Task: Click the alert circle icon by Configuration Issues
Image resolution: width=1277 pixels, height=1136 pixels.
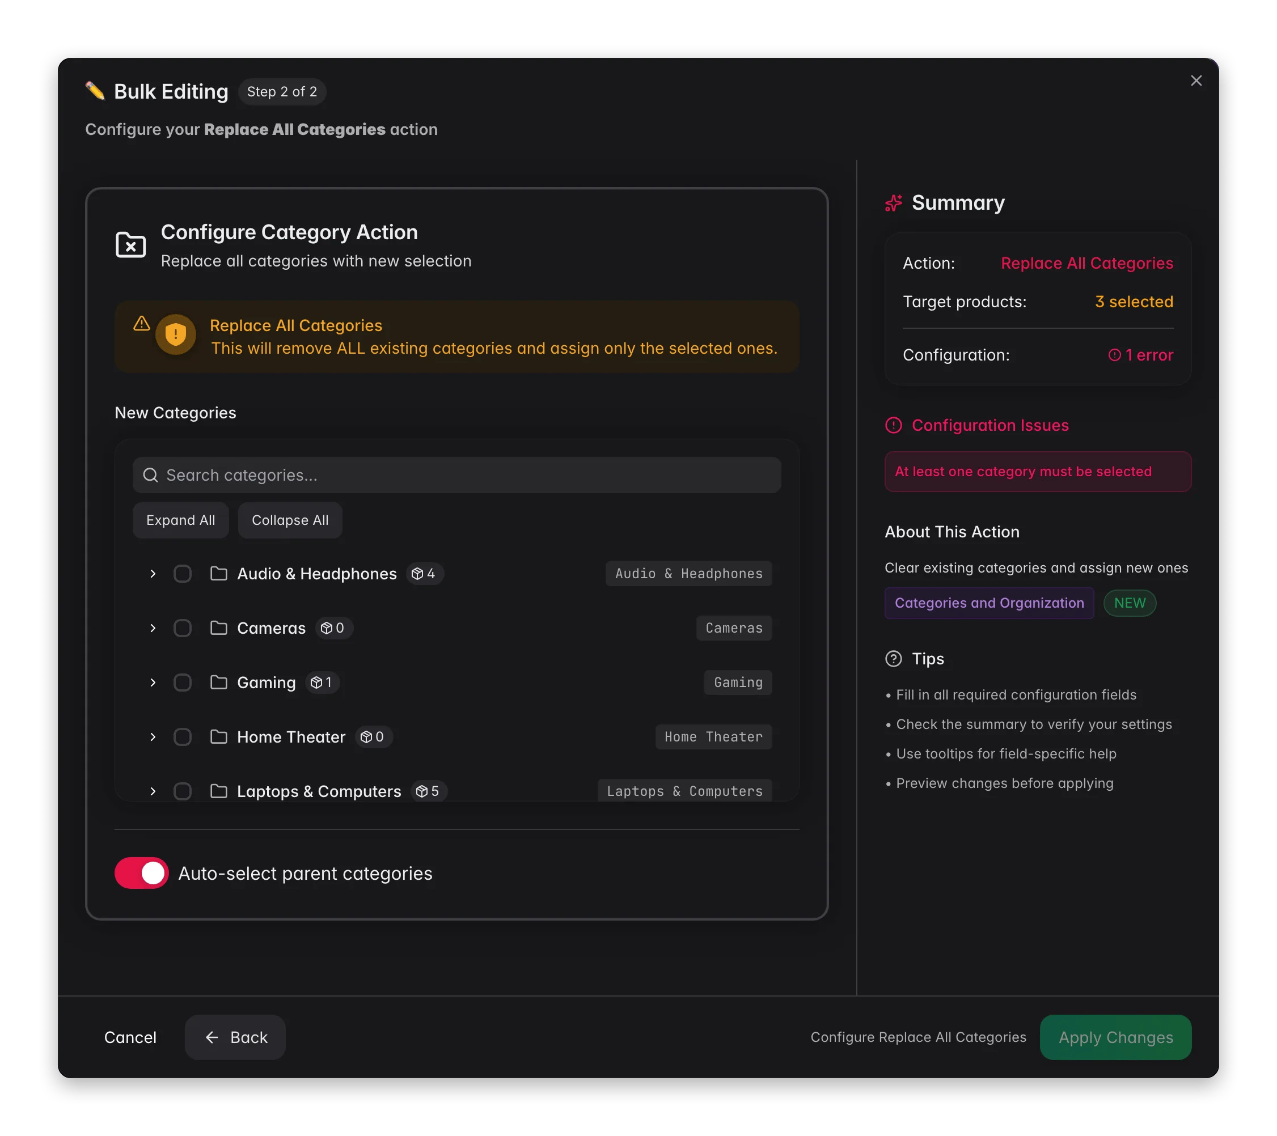Action: click(x=894, y=425)
